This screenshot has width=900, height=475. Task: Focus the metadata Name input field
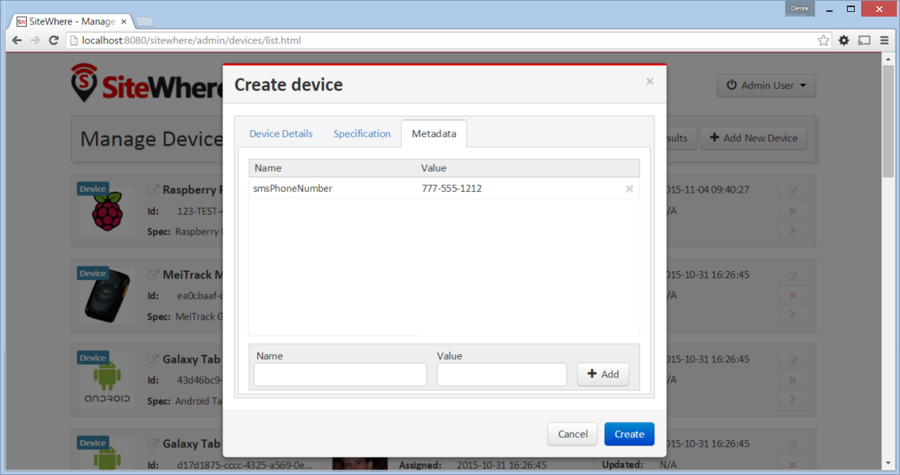coord(341,374)
